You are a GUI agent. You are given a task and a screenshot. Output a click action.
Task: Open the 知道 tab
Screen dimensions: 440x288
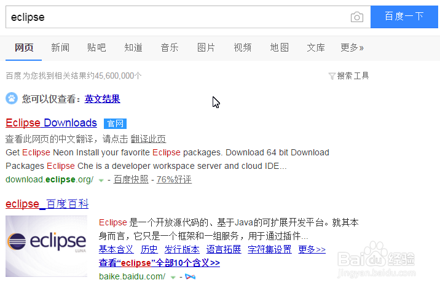pyautogui.click(x=133, y=48)
